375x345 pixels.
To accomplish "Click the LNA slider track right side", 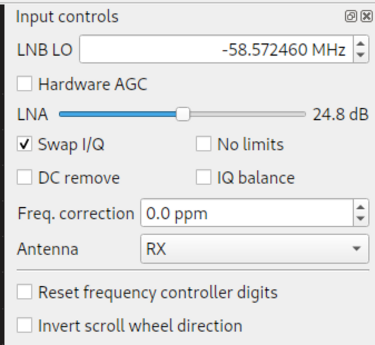I will 256,114.
